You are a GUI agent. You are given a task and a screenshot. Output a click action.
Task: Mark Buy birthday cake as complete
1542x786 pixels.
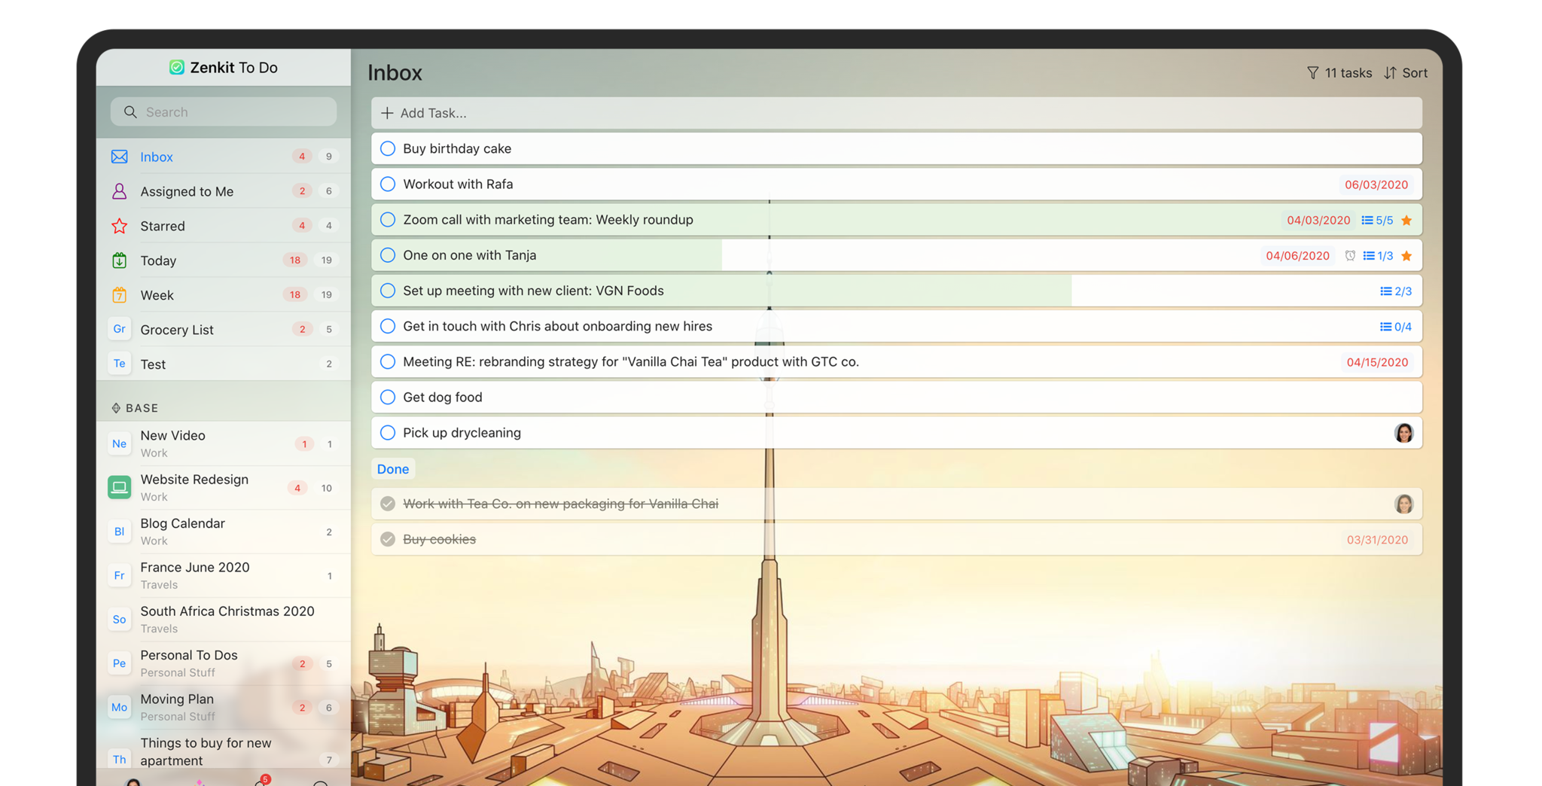pos(387,148)
